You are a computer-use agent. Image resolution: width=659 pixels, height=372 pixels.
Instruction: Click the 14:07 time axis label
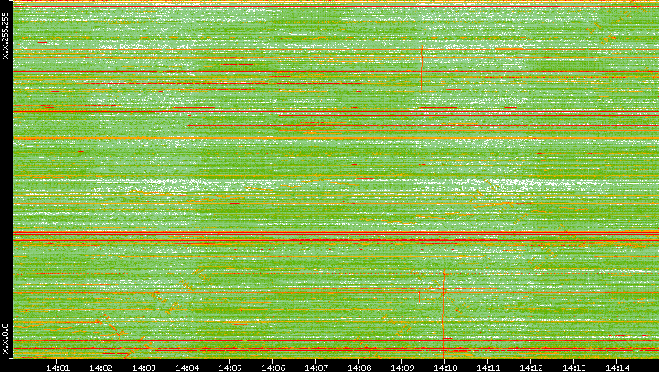tap(316, 368)
